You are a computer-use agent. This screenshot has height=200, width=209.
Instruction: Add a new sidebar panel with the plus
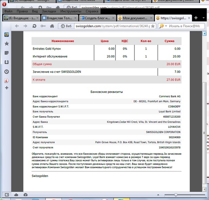[x=7, y=88]
